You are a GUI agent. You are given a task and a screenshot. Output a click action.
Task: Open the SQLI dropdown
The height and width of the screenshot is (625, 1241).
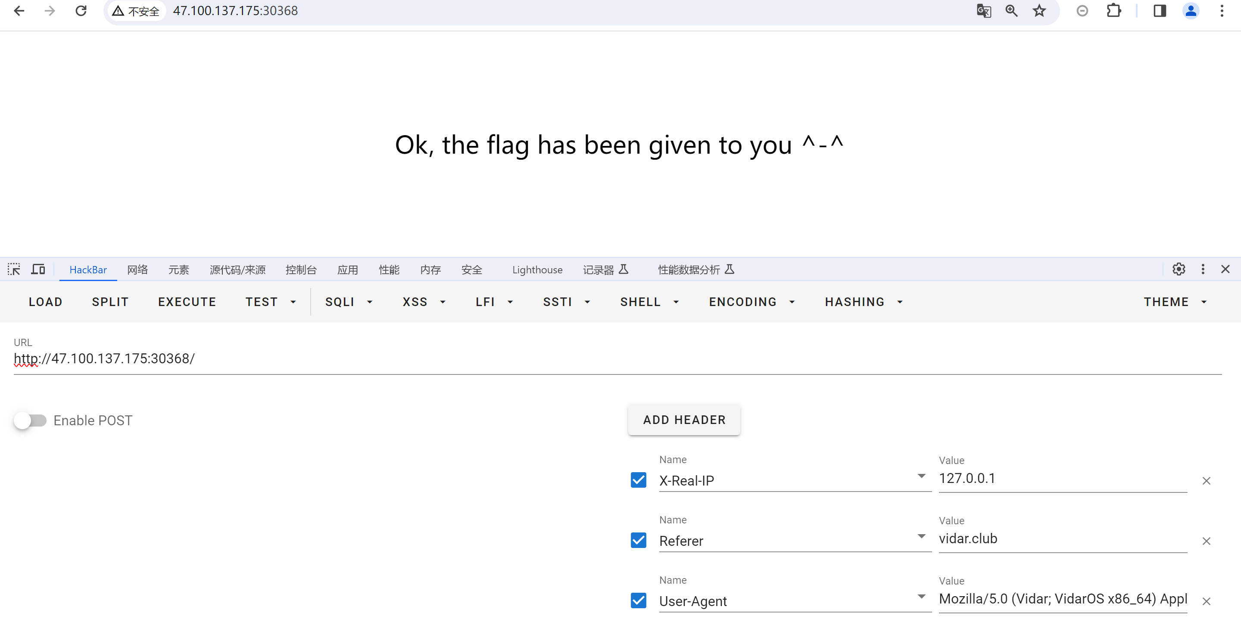click(349, 302)
